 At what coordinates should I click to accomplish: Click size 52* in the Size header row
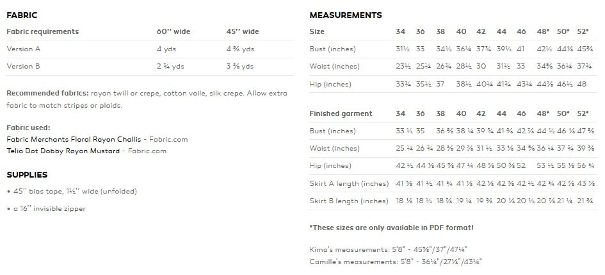[583, 31]
